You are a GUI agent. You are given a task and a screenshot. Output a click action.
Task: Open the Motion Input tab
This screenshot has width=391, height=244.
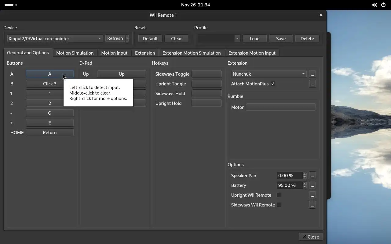114,53
